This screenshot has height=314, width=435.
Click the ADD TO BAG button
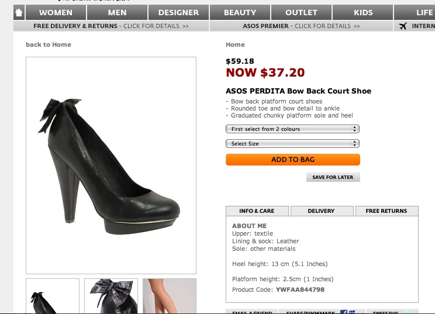click(292, 160)
